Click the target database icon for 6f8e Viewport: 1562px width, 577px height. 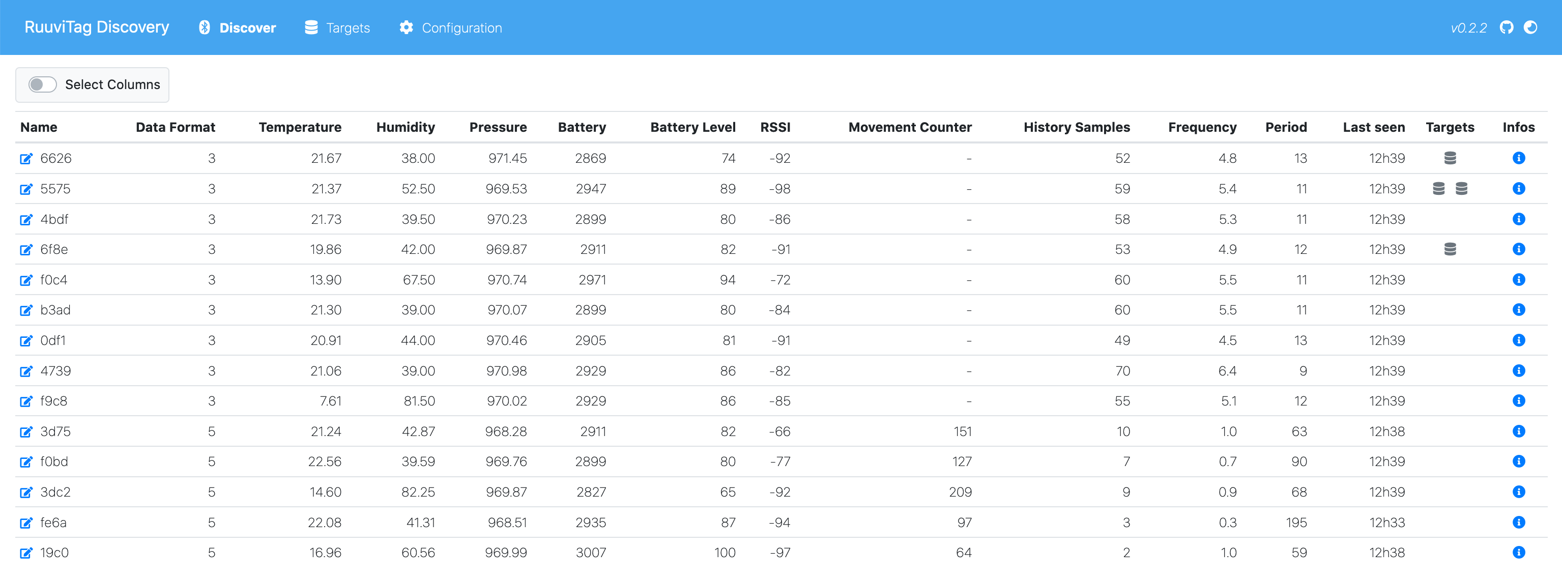point(1450,249)
